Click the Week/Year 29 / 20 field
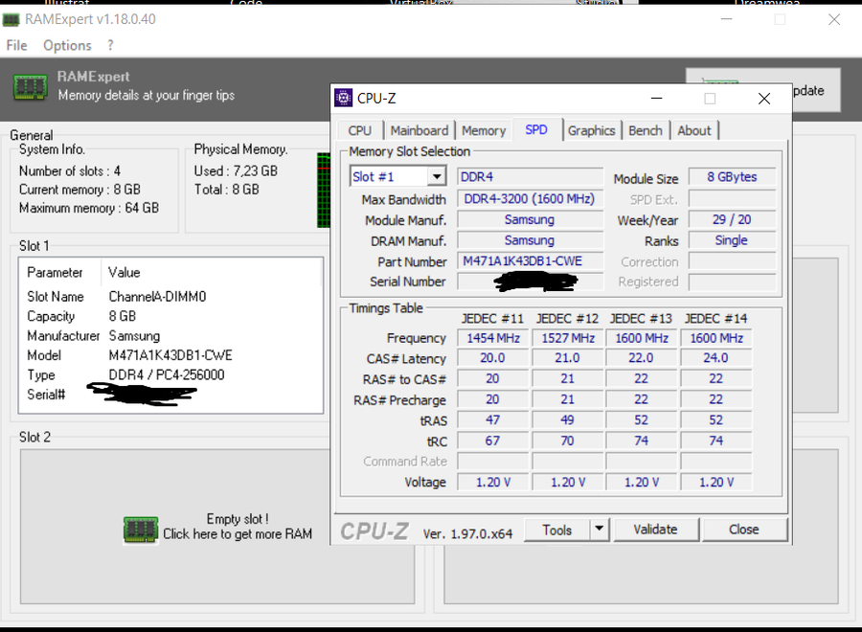The image size is (862, 632). click(x=732, y=220)
